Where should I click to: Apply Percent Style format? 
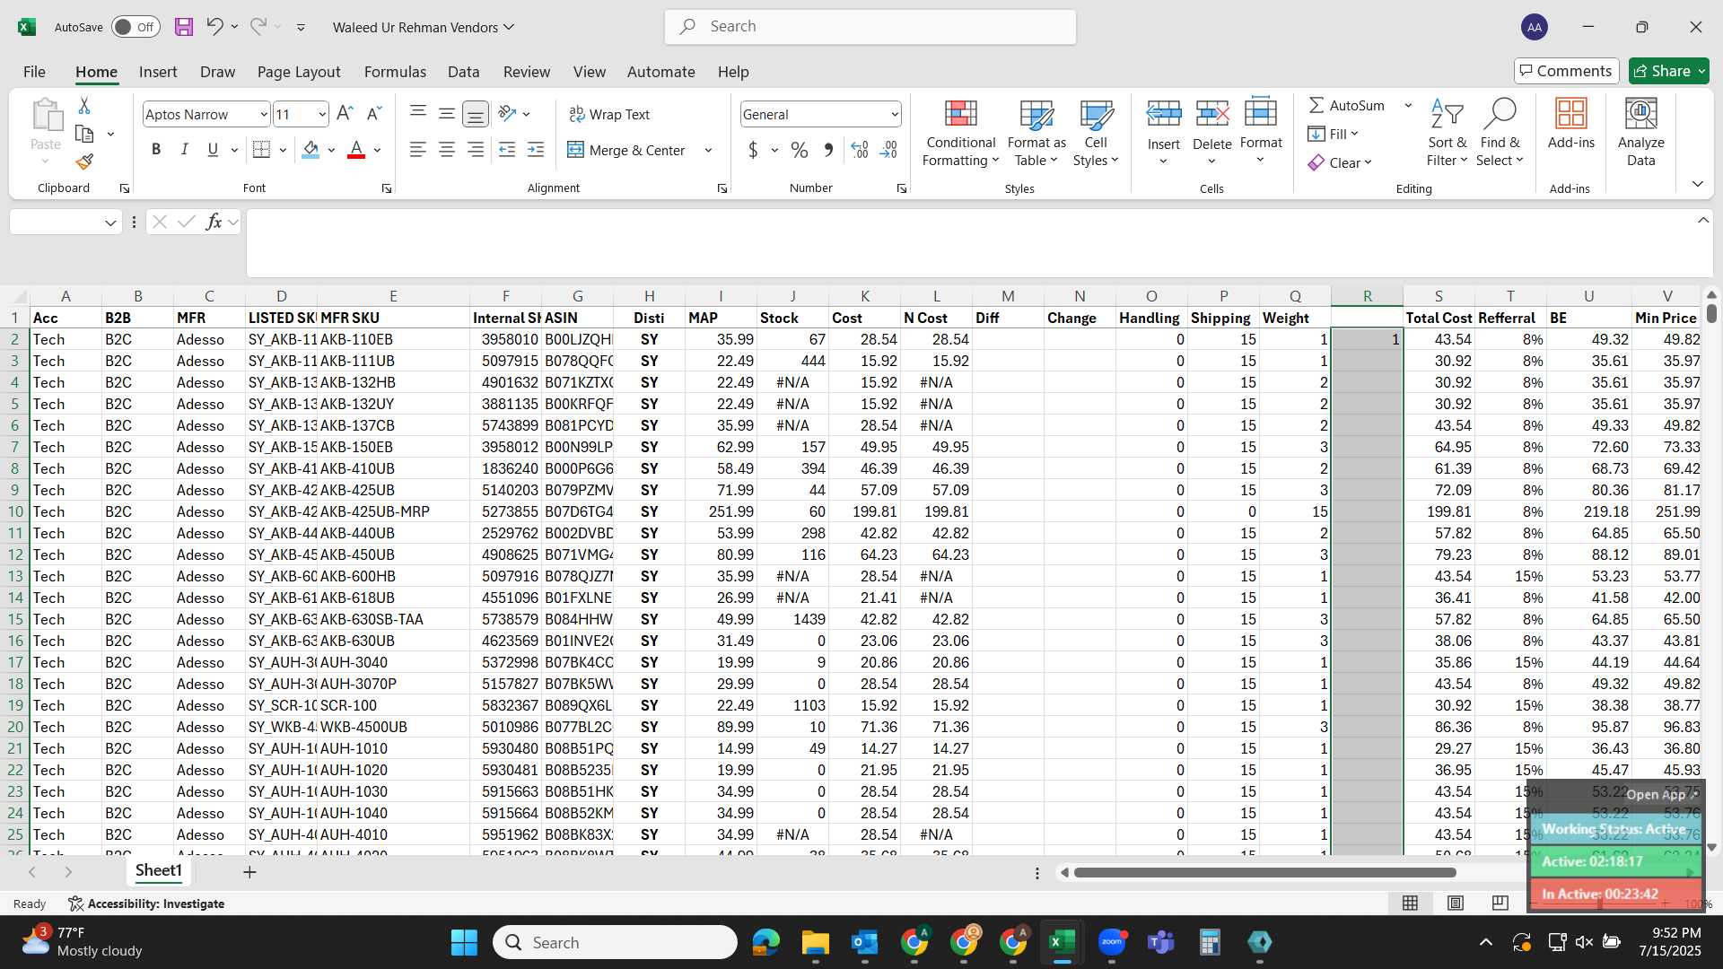(x=800, y=150)
